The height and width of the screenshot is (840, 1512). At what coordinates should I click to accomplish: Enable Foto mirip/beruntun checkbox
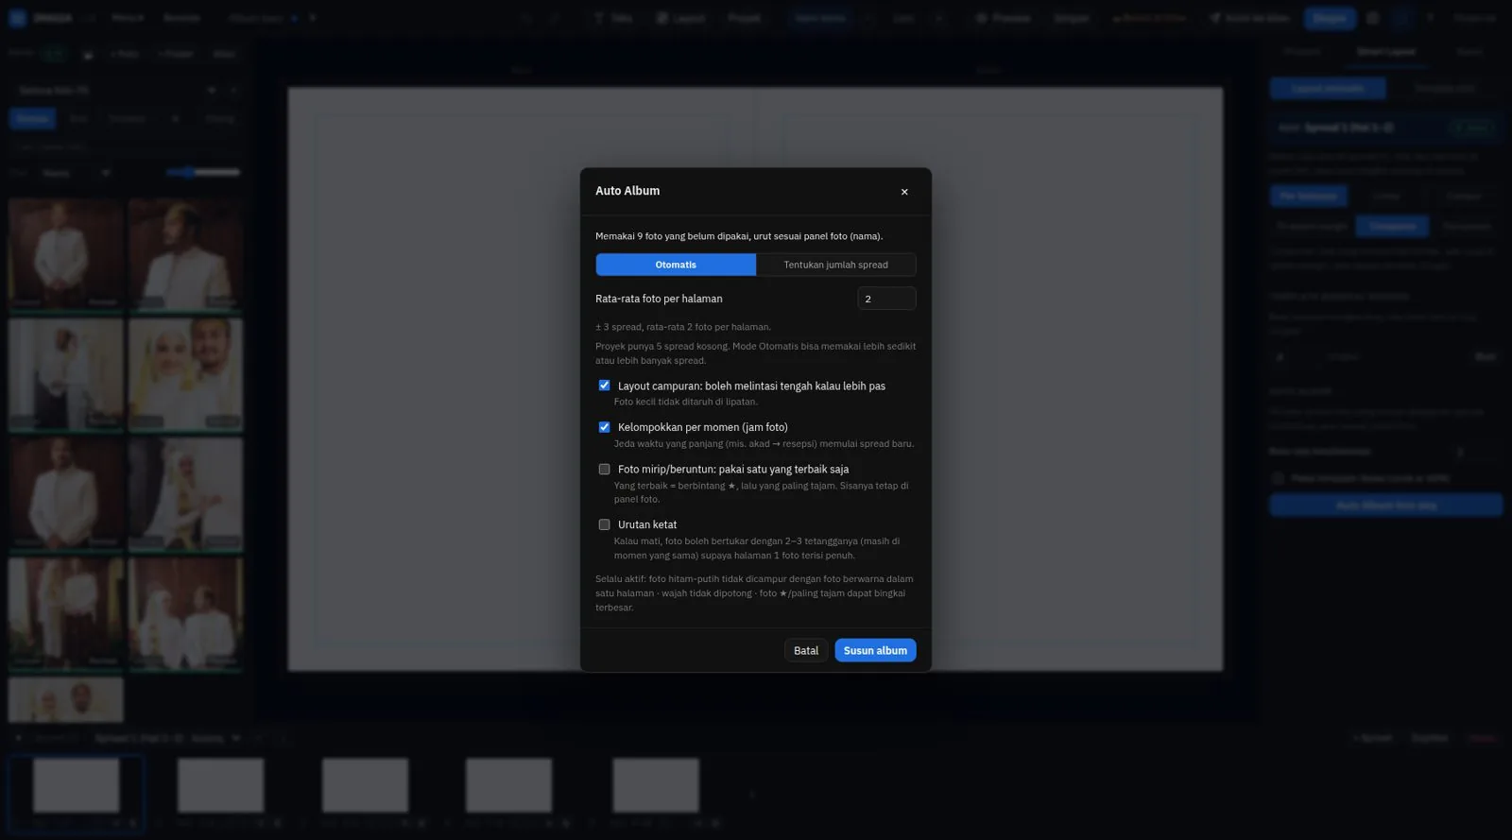(x=604, y=469)
